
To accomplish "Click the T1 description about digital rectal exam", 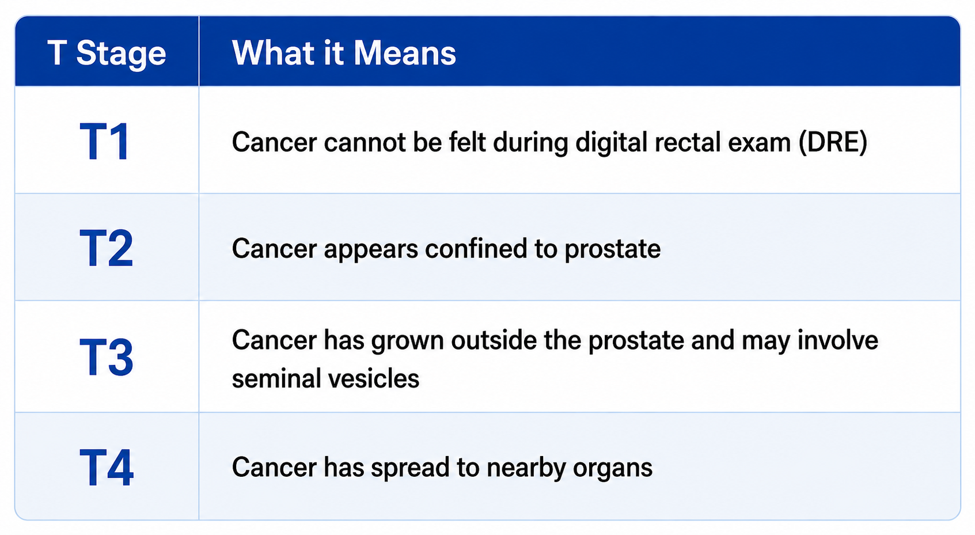I will 549,143.
